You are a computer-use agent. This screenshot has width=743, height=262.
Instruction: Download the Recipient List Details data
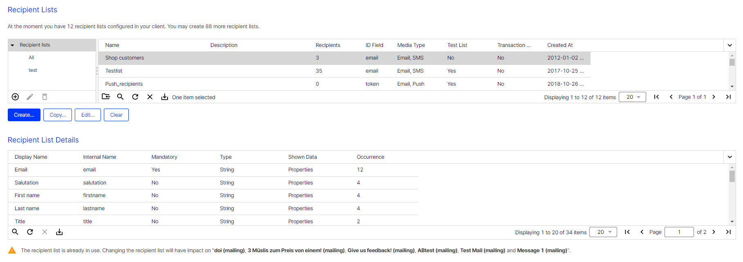(59, 232)
